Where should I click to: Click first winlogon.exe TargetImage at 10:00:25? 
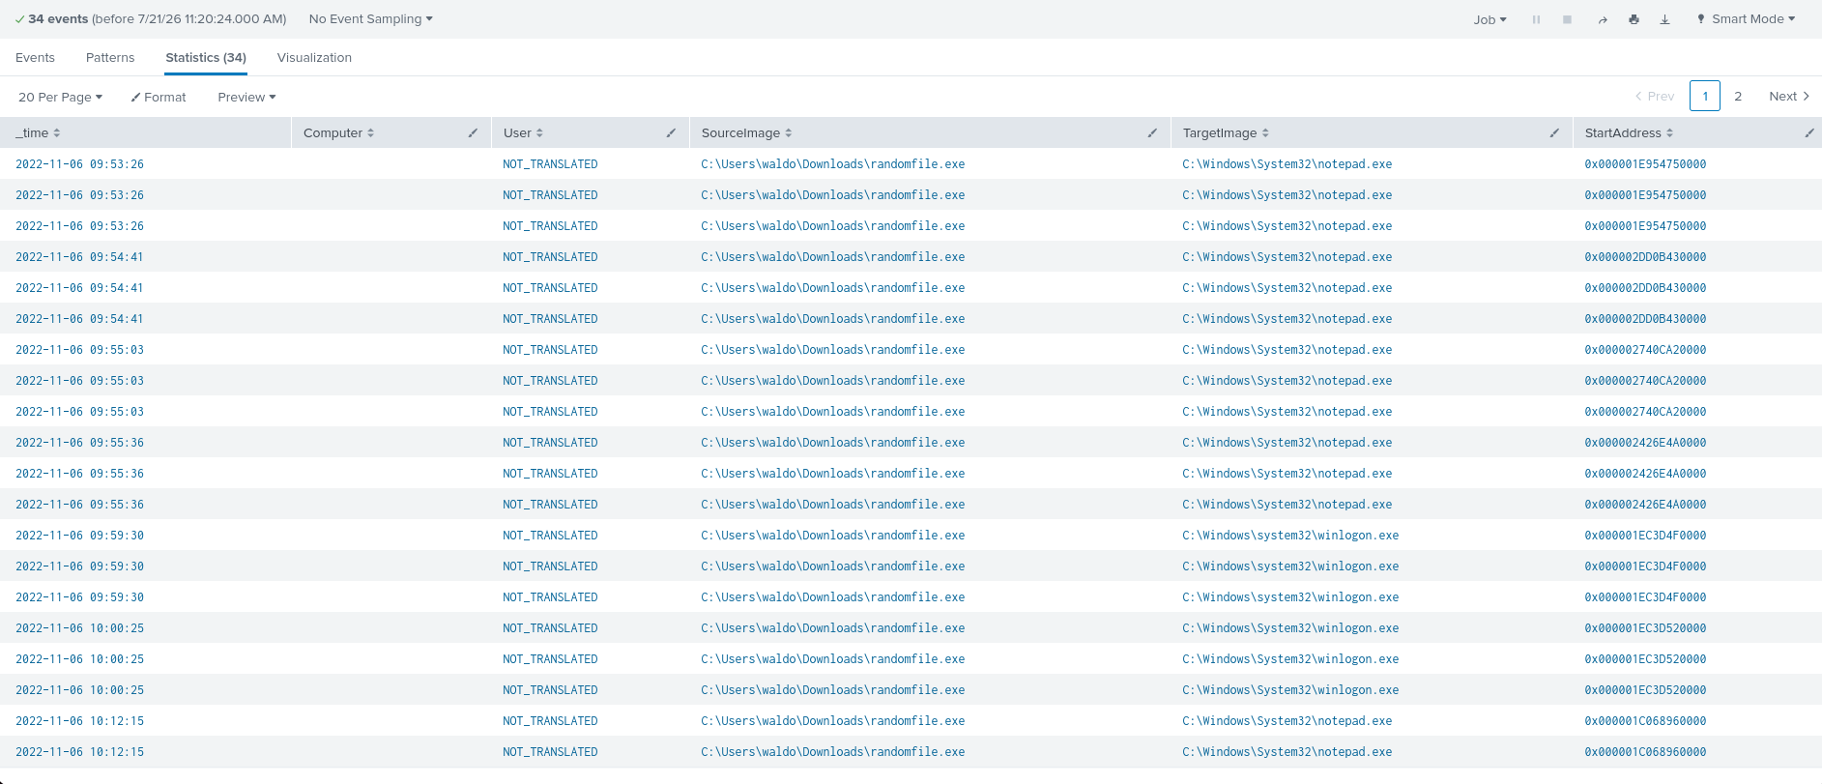point(1290,628)
